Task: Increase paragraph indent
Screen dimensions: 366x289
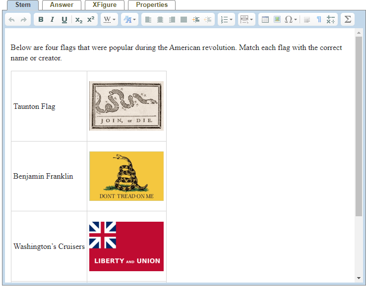Action: (x=195, y=20)
